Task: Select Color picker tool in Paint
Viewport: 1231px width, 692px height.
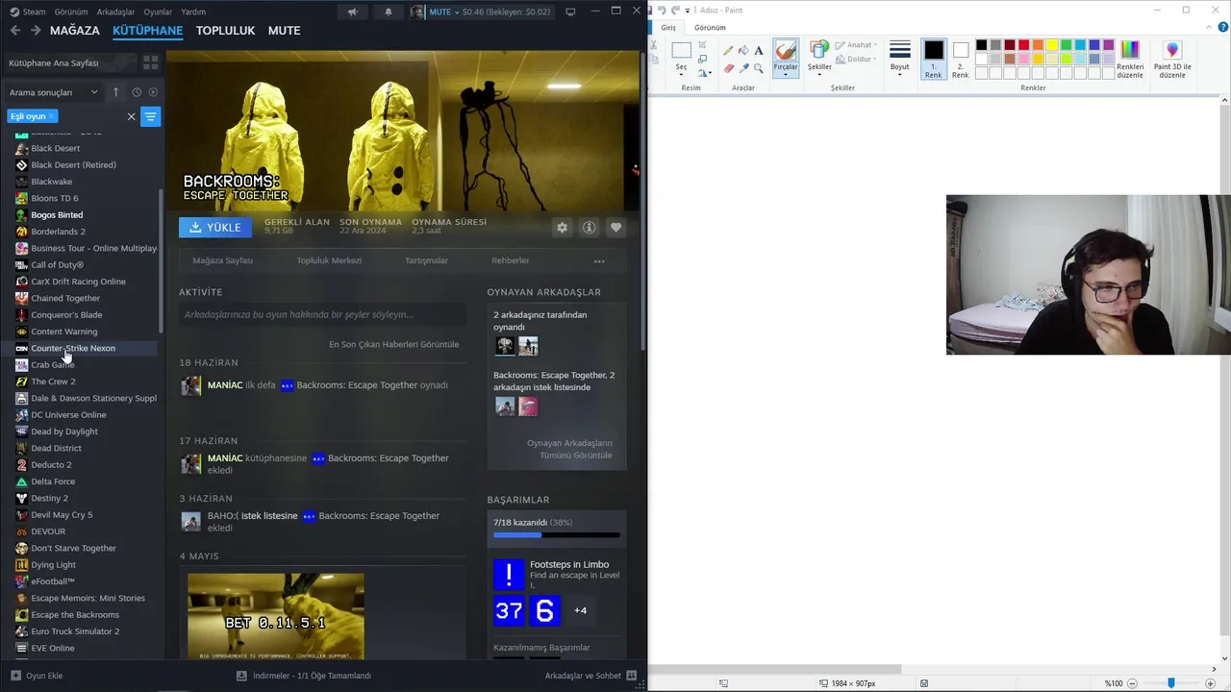Action: coord(743,68)
